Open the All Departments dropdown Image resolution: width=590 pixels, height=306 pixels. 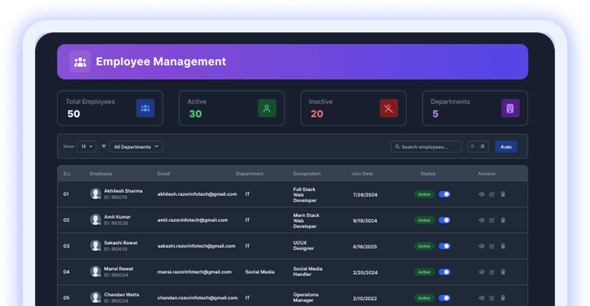[x=136, y=147]
